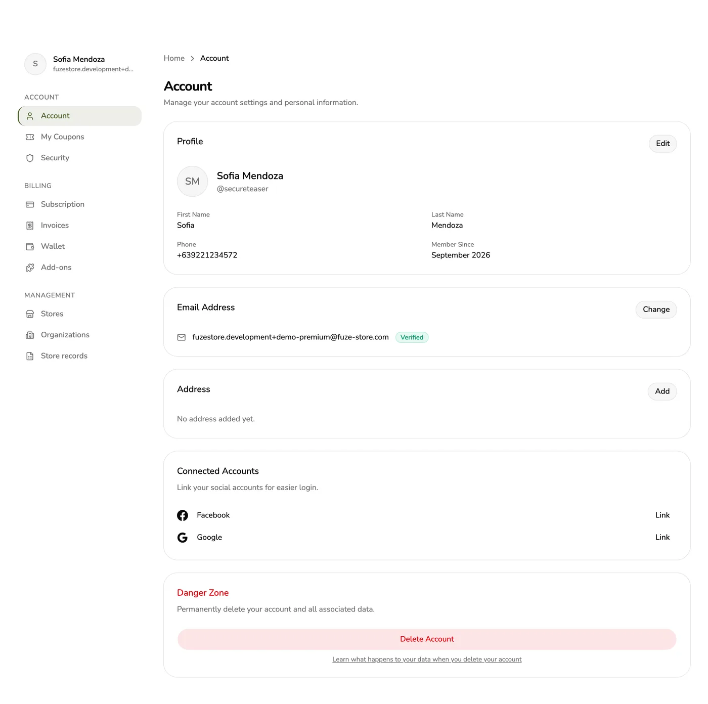Click the Subscription card icon

(30, 204)
